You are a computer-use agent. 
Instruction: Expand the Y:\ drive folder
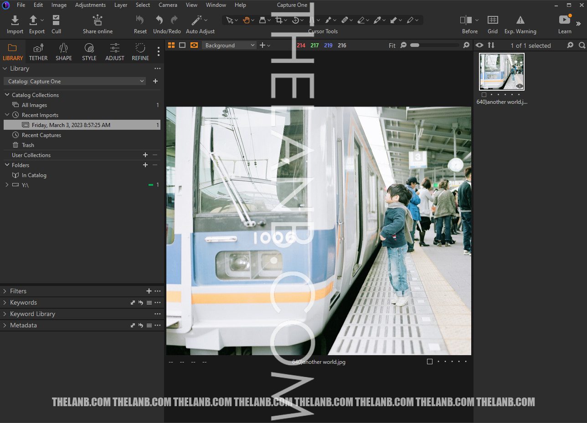[x=7, y=185]
